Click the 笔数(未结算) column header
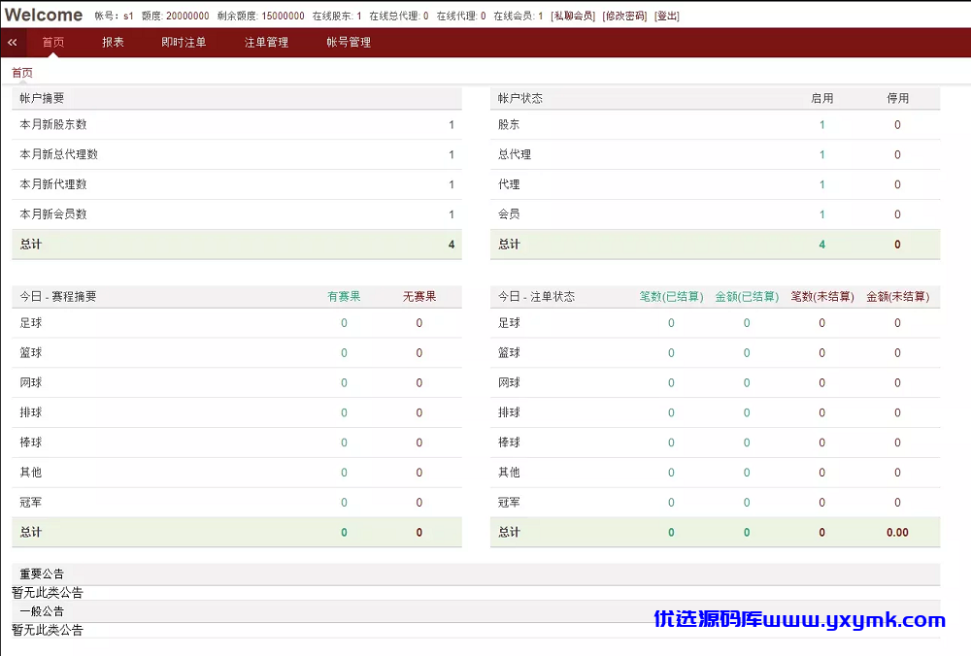 point(822,296)
